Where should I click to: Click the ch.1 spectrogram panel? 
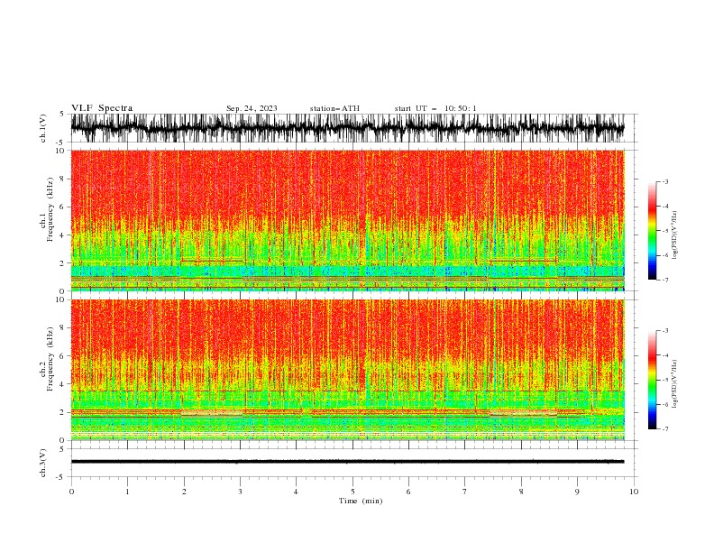(x=347, y=220)
